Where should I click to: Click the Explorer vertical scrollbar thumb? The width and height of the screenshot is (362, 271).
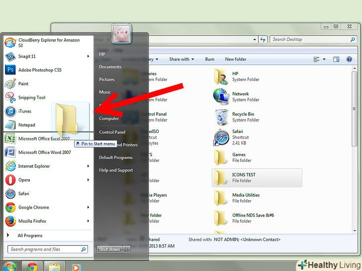click(355, 109)
